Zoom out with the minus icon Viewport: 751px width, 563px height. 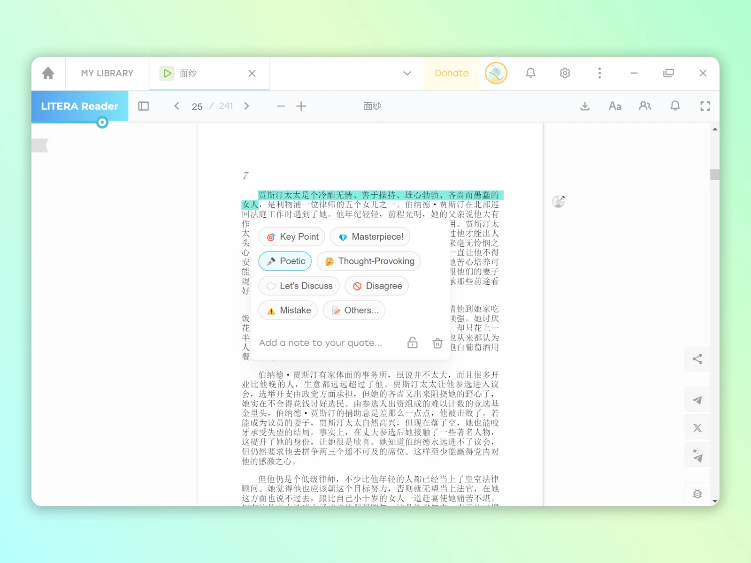(x=281, y=106)
